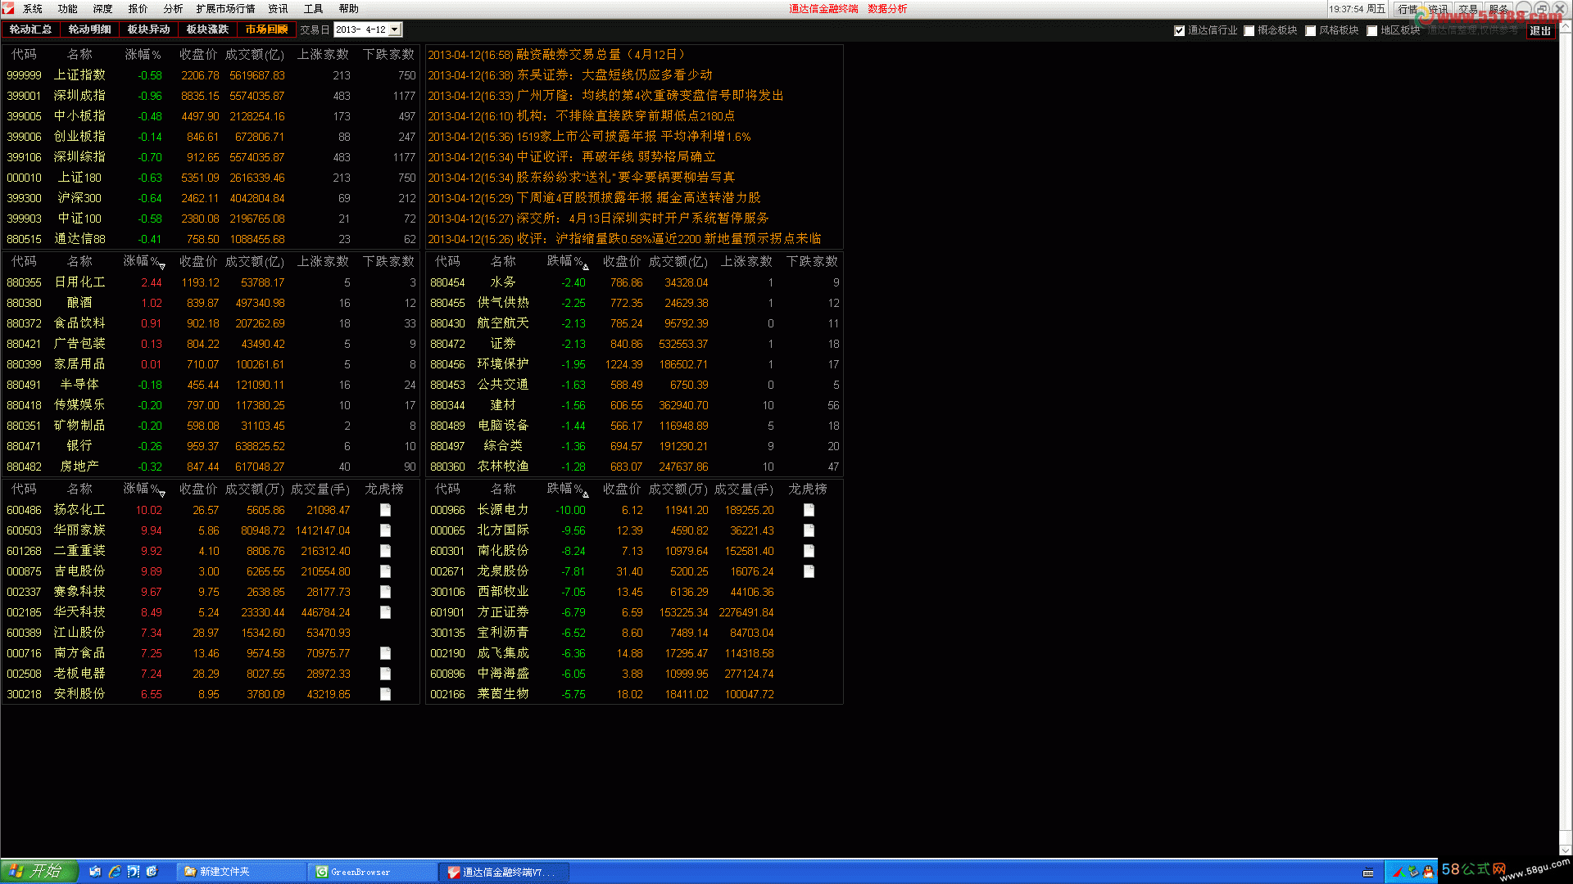Select the 水务 sector row
Image resolution: width=1573 pixels, height=884 pixels.
click(x=634, y=282)
